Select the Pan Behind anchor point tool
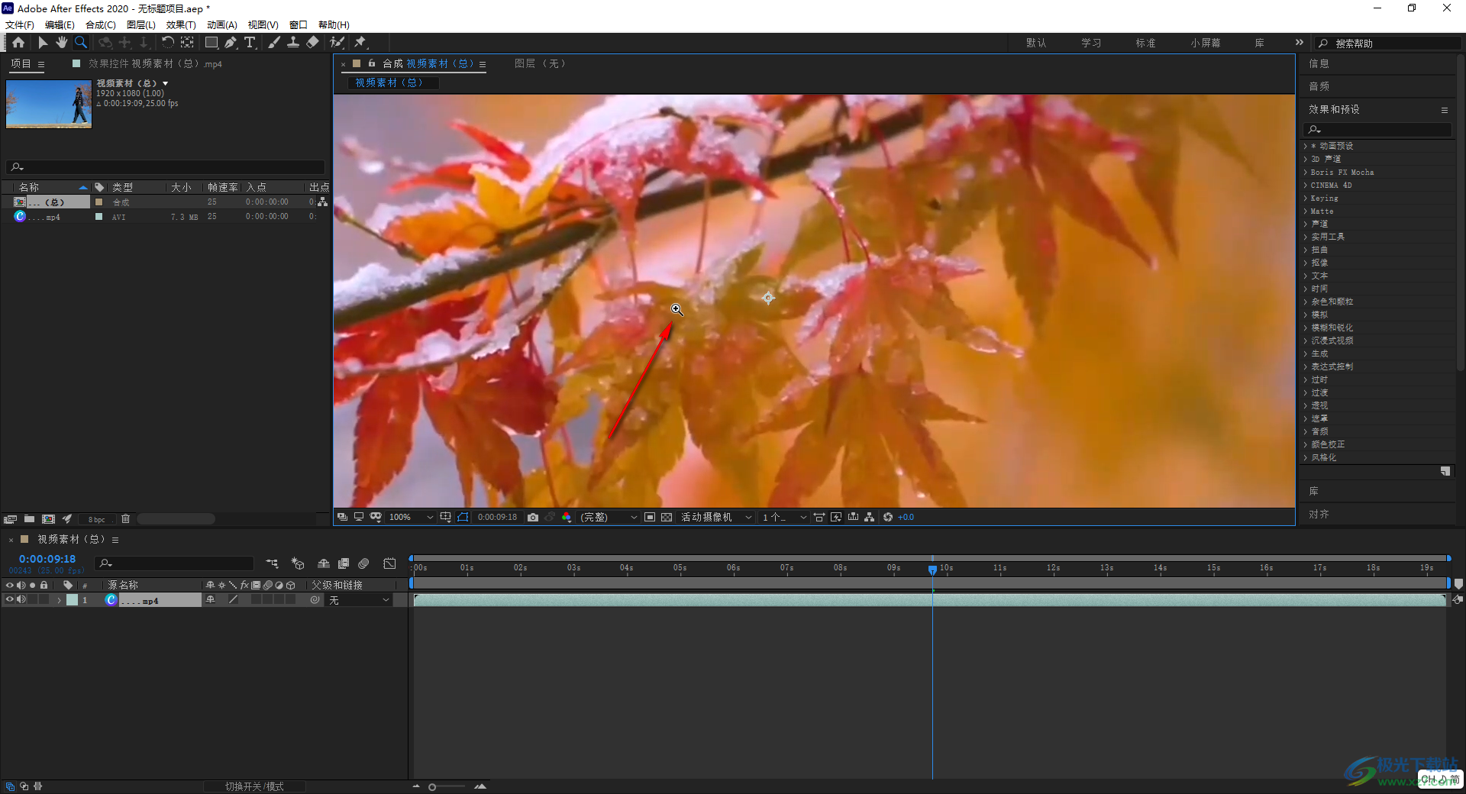This screenshot has height=794, width=1466. click(187, 43)
